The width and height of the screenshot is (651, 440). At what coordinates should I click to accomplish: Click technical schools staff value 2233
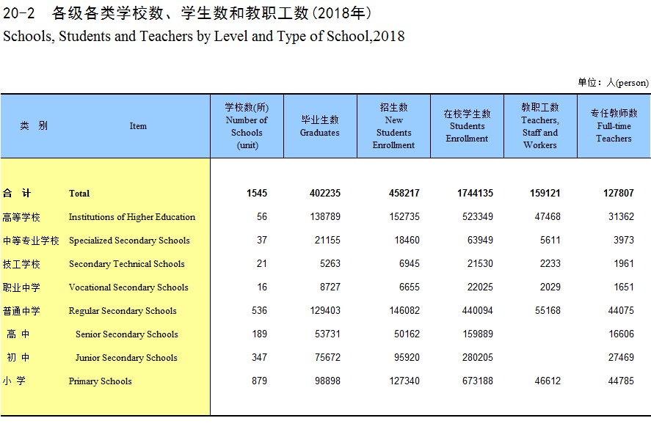tap(550, 264)
